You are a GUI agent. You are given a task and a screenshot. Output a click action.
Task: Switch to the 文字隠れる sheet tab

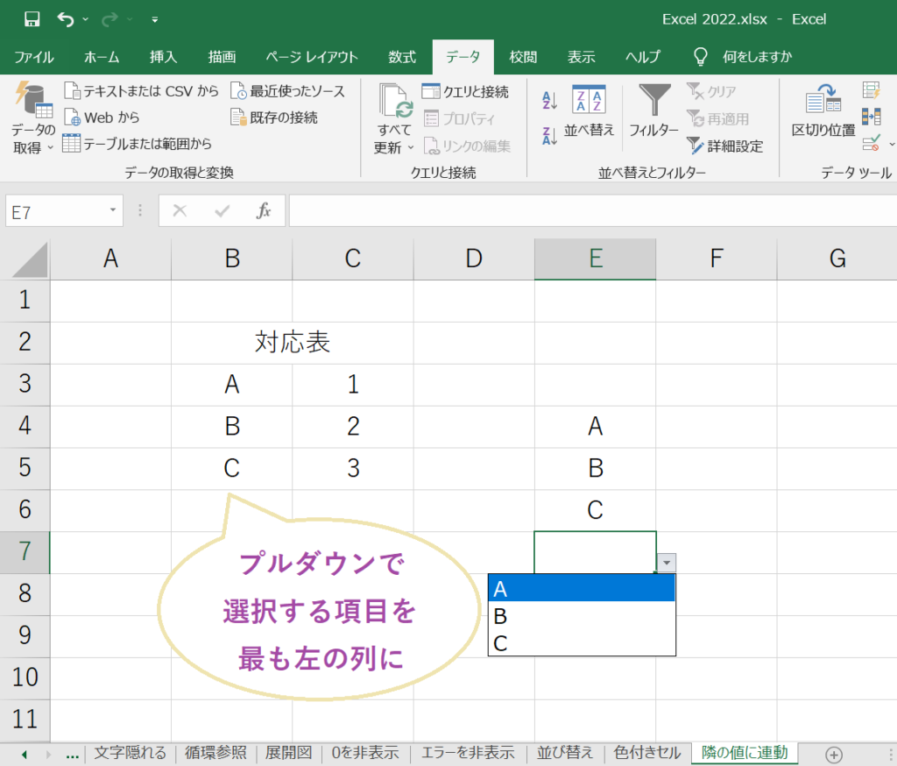click(x=130, y=753)
